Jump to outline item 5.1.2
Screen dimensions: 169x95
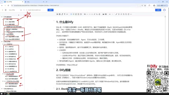(10, 24)
